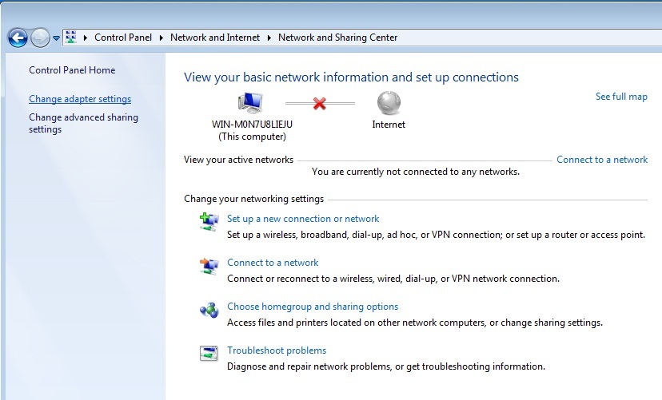This screenshot has height=400, width=662.
Task: Select Network and Sharing Center breadcrumb
Action: [337, 38]
